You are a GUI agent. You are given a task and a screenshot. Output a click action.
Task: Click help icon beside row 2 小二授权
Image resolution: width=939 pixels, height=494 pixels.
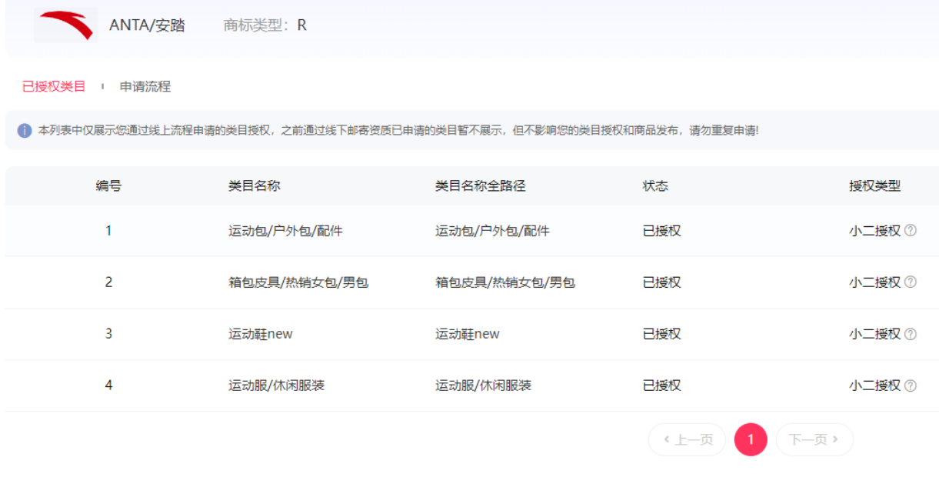pyautogui.click(x=911, y=282)
